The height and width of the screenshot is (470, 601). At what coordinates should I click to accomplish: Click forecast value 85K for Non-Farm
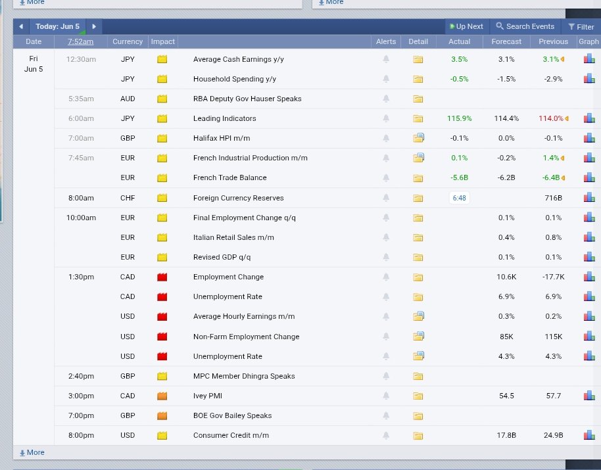click(x=506, y=337)
